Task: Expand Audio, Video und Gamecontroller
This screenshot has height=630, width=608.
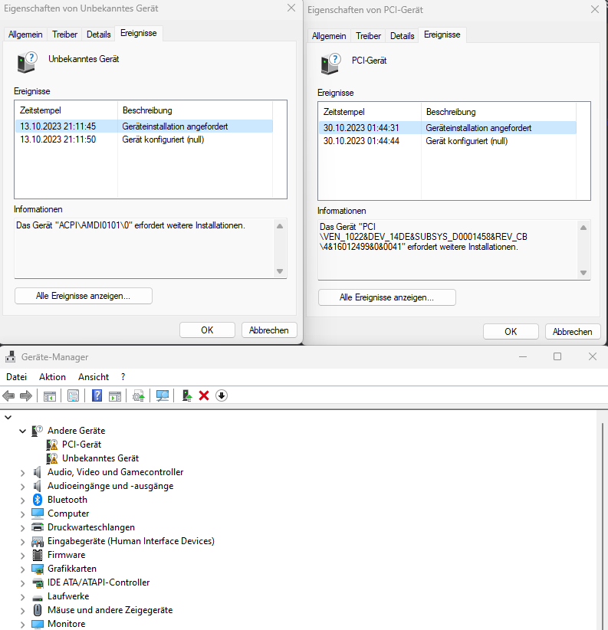Action: 22,473
